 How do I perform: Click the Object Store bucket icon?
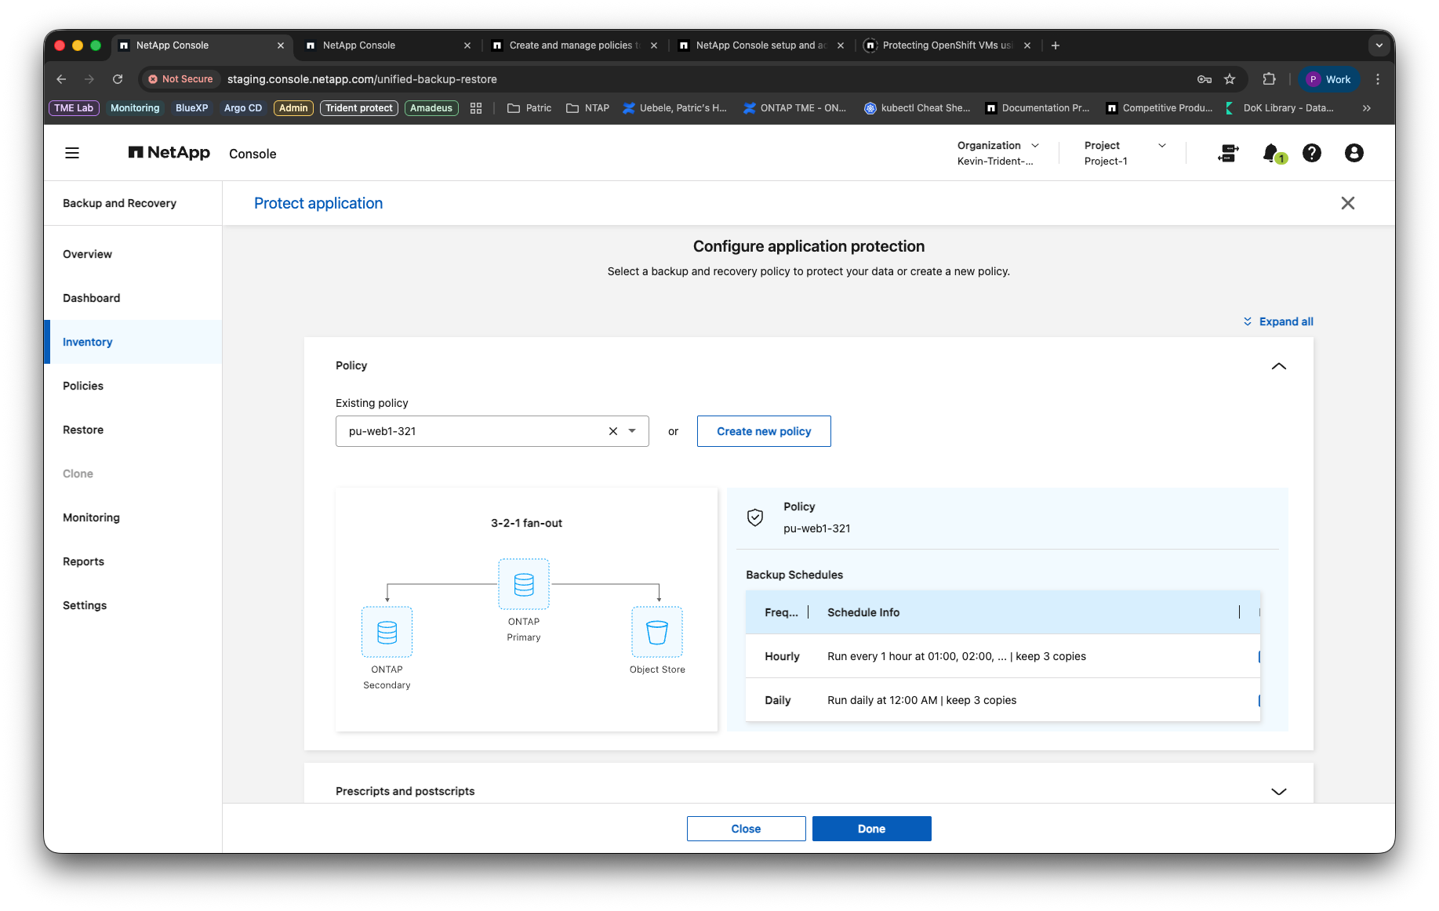657,632
